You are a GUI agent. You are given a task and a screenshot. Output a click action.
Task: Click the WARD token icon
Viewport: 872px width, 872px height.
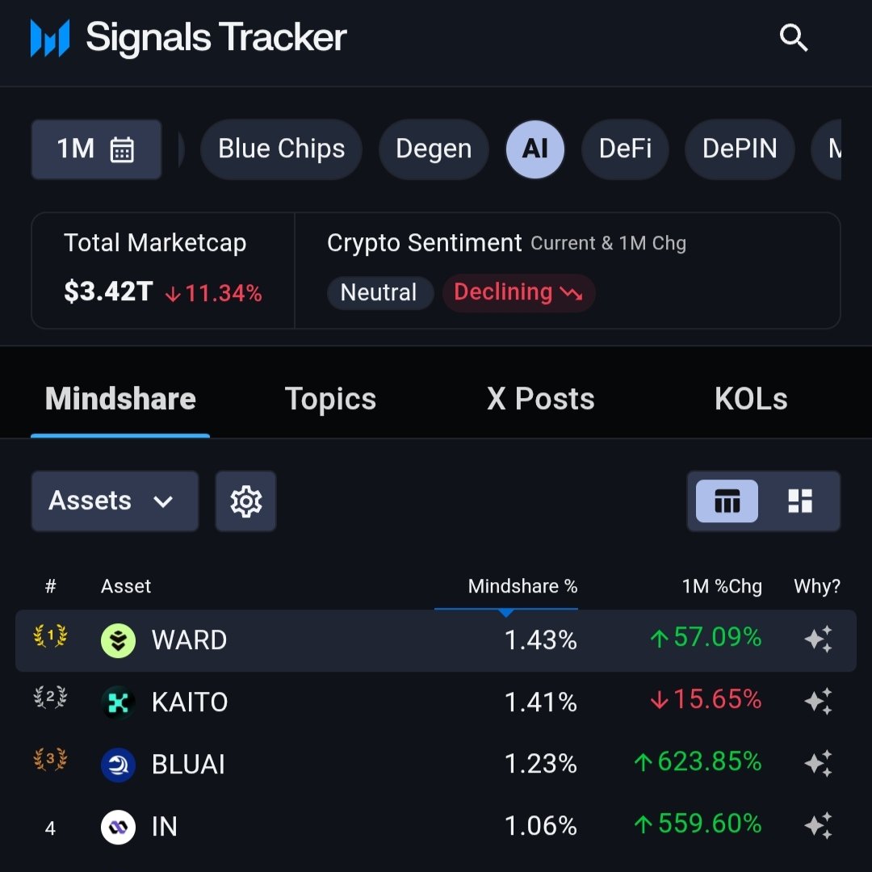click(x=118, y=640)
